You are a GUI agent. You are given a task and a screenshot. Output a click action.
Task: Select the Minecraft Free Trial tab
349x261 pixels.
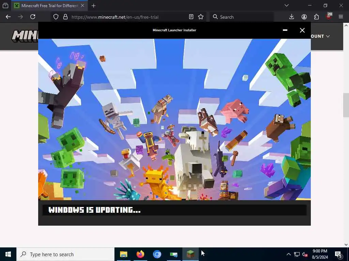coord(50,5)
